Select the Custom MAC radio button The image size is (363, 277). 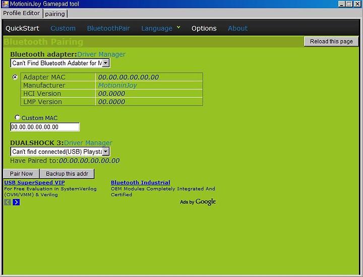(x=17, y=118)
